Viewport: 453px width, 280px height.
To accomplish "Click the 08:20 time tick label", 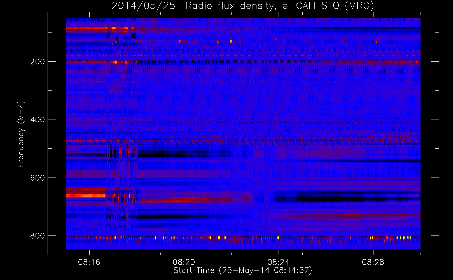I will (184, 262).
